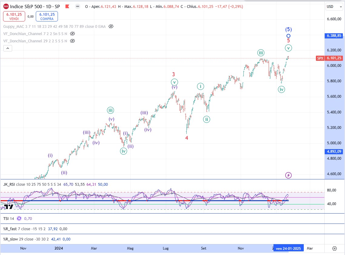This screenshot has width=345, height=255.
Task: Select the blue (5) wave label
Action: point(288,29)
